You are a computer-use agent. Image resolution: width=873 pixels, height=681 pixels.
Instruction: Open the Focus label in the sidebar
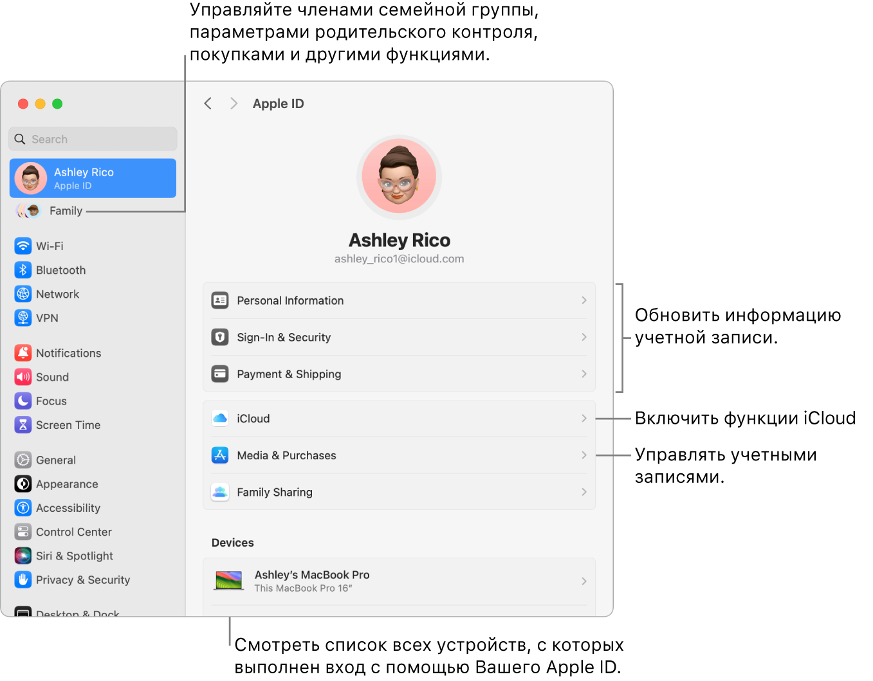pyautogui.click(x=51, y=401)
